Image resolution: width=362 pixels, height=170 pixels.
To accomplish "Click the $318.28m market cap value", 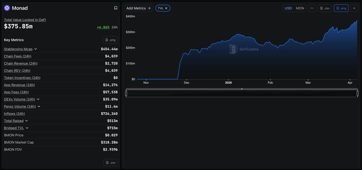I will click(x=109, y=142).
